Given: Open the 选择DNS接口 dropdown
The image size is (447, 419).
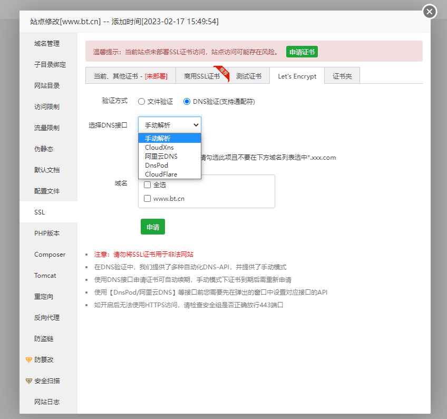Looking at the screenshot, I should tap(169, 125).
